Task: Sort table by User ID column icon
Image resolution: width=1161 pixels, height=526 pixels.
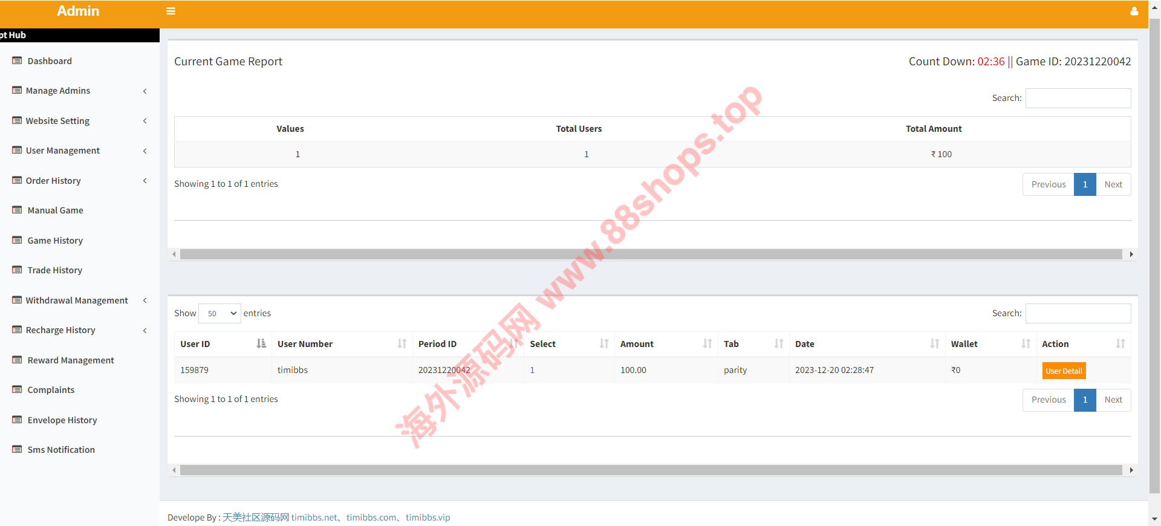Action: coord(261,343)
